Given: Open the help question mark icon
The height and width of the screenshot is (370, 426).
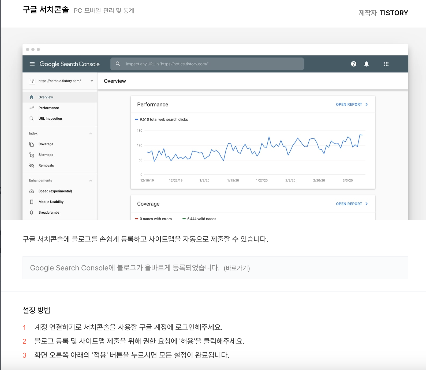Looking at the screenshot, I should 354,64.
